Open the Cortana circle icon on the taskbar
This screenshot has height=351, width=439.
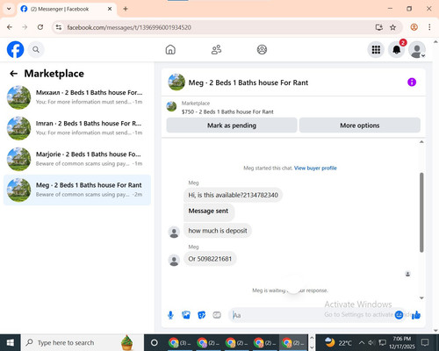point(155,342)
